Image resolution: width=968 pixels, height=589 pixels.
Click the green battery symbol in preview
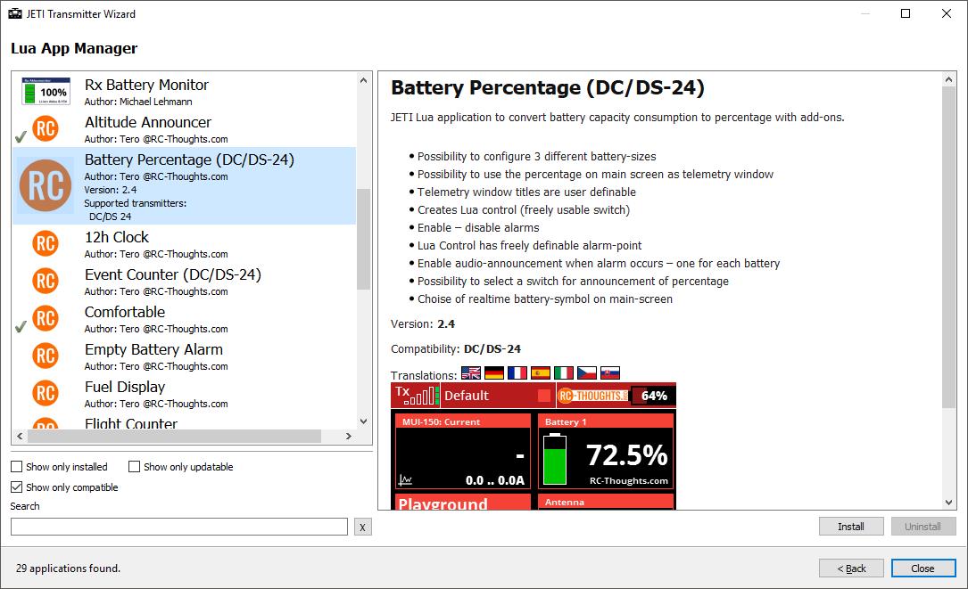[554, 460]
